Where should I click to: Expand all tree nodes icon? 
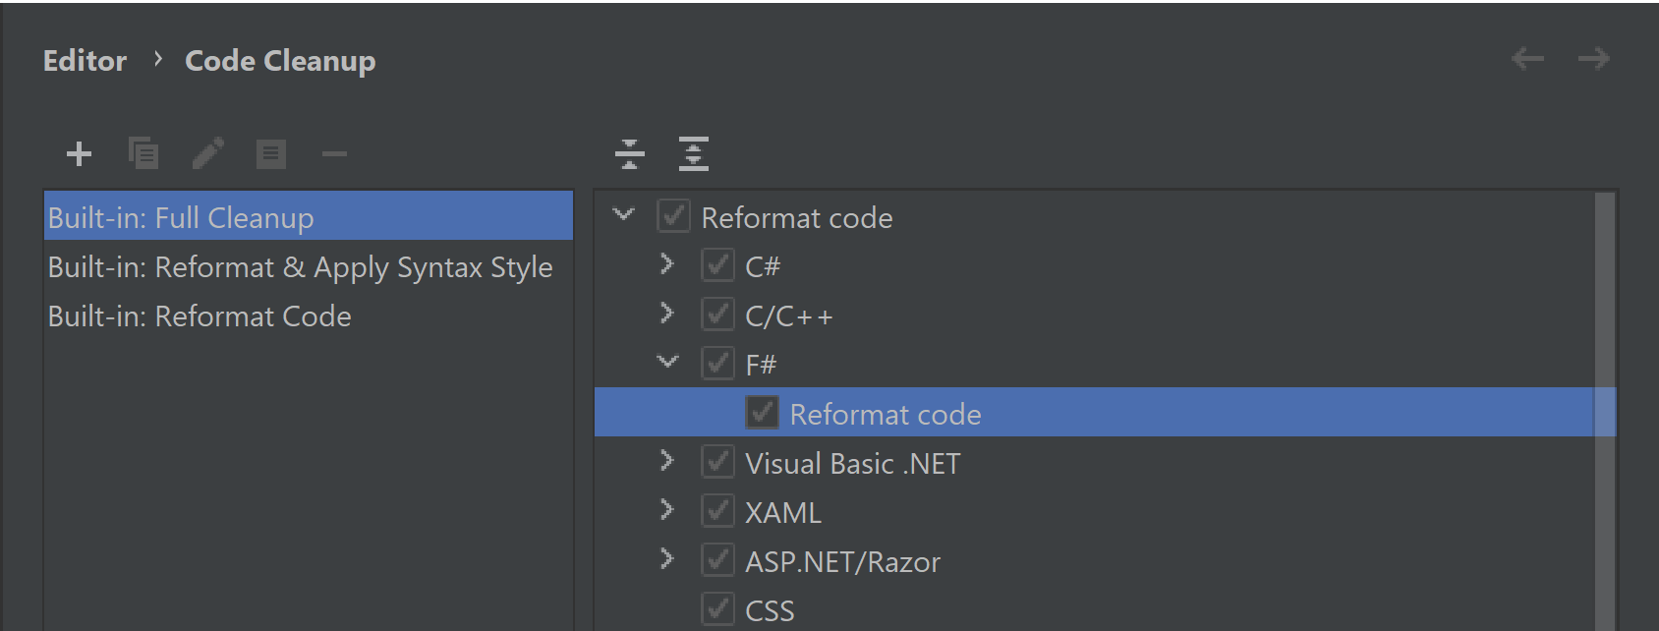pyautogui.click(x=694, y=154)
